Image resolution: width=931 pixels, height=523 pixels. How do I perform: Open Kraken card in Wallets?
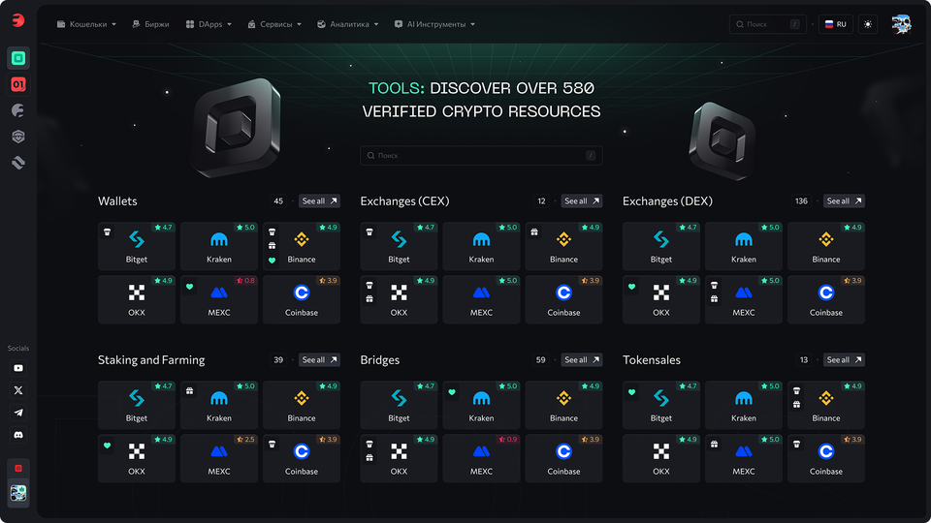(219, 246)
